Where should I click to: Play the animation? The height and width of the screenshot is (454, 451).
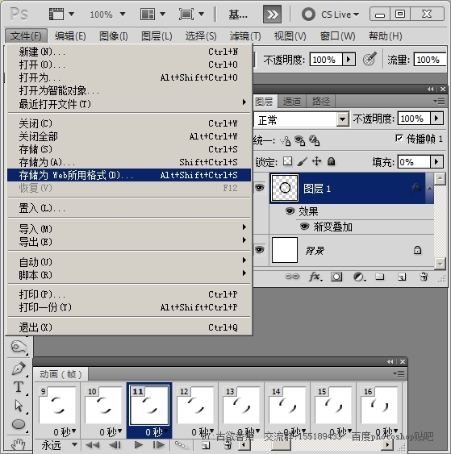[139, 444]
